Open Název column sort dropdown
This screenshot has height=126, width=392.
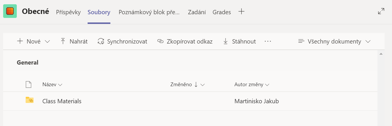[52, 84]
